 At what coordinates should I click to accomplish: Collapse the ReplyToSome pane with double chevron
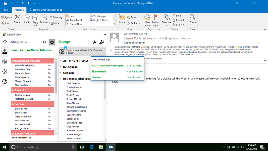coord(105,34)
